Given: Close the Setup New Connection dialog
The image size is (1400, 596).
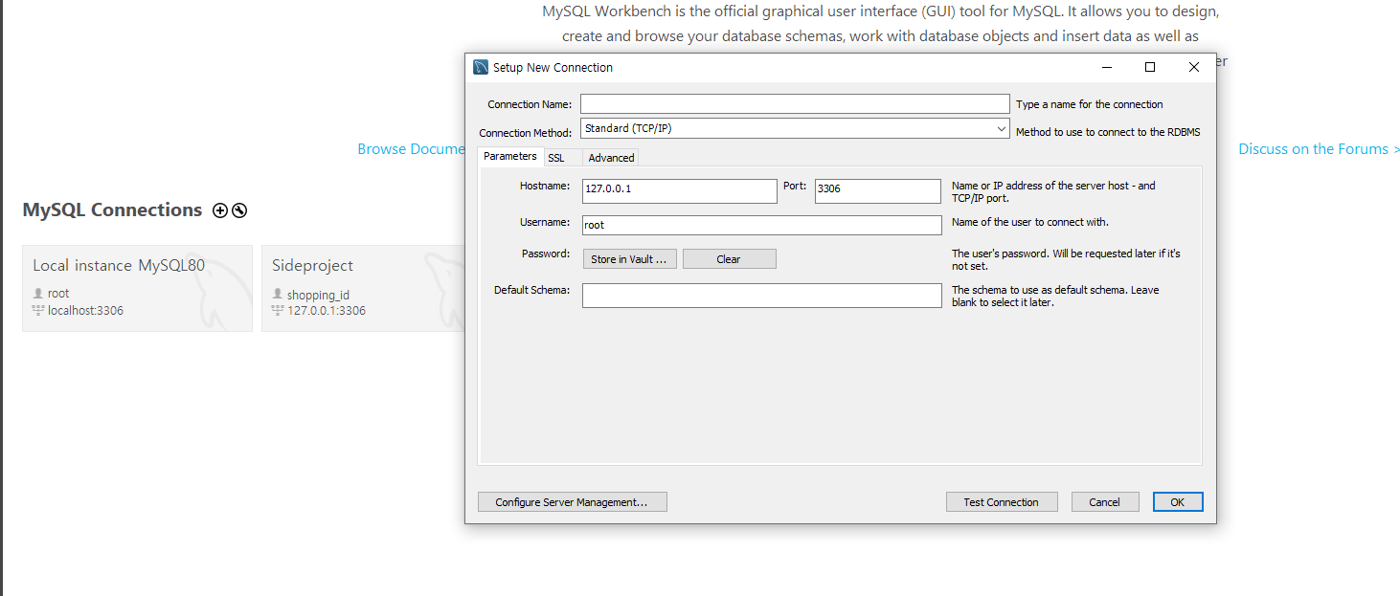Looking at the screenshot, I should coord(1194,67).
